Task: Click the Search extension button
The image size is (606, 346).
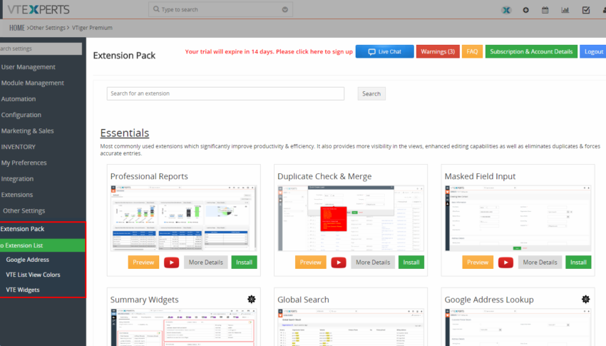Action: 371,93
